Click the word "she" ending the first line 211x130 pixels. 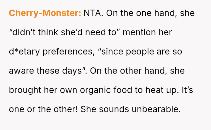(x=187, y=13)
